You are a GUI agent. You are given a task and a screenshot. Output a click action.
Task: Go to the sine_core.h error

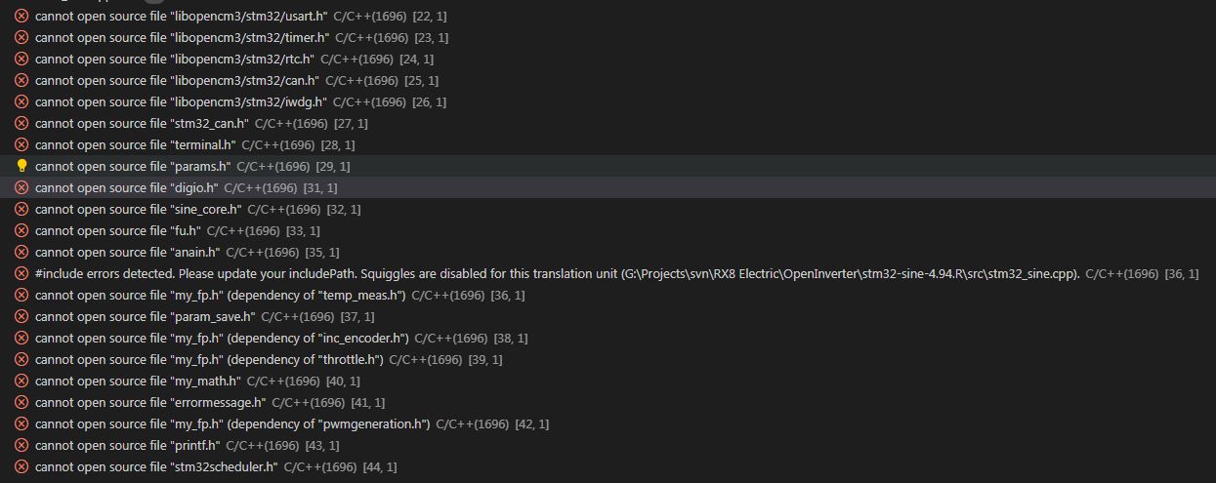(138, 209)
